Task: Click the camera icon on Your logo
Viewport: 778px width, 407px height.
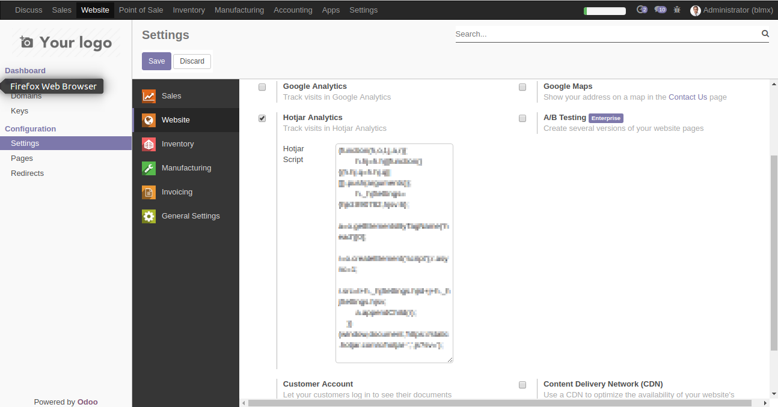Action: coord(26,42)
